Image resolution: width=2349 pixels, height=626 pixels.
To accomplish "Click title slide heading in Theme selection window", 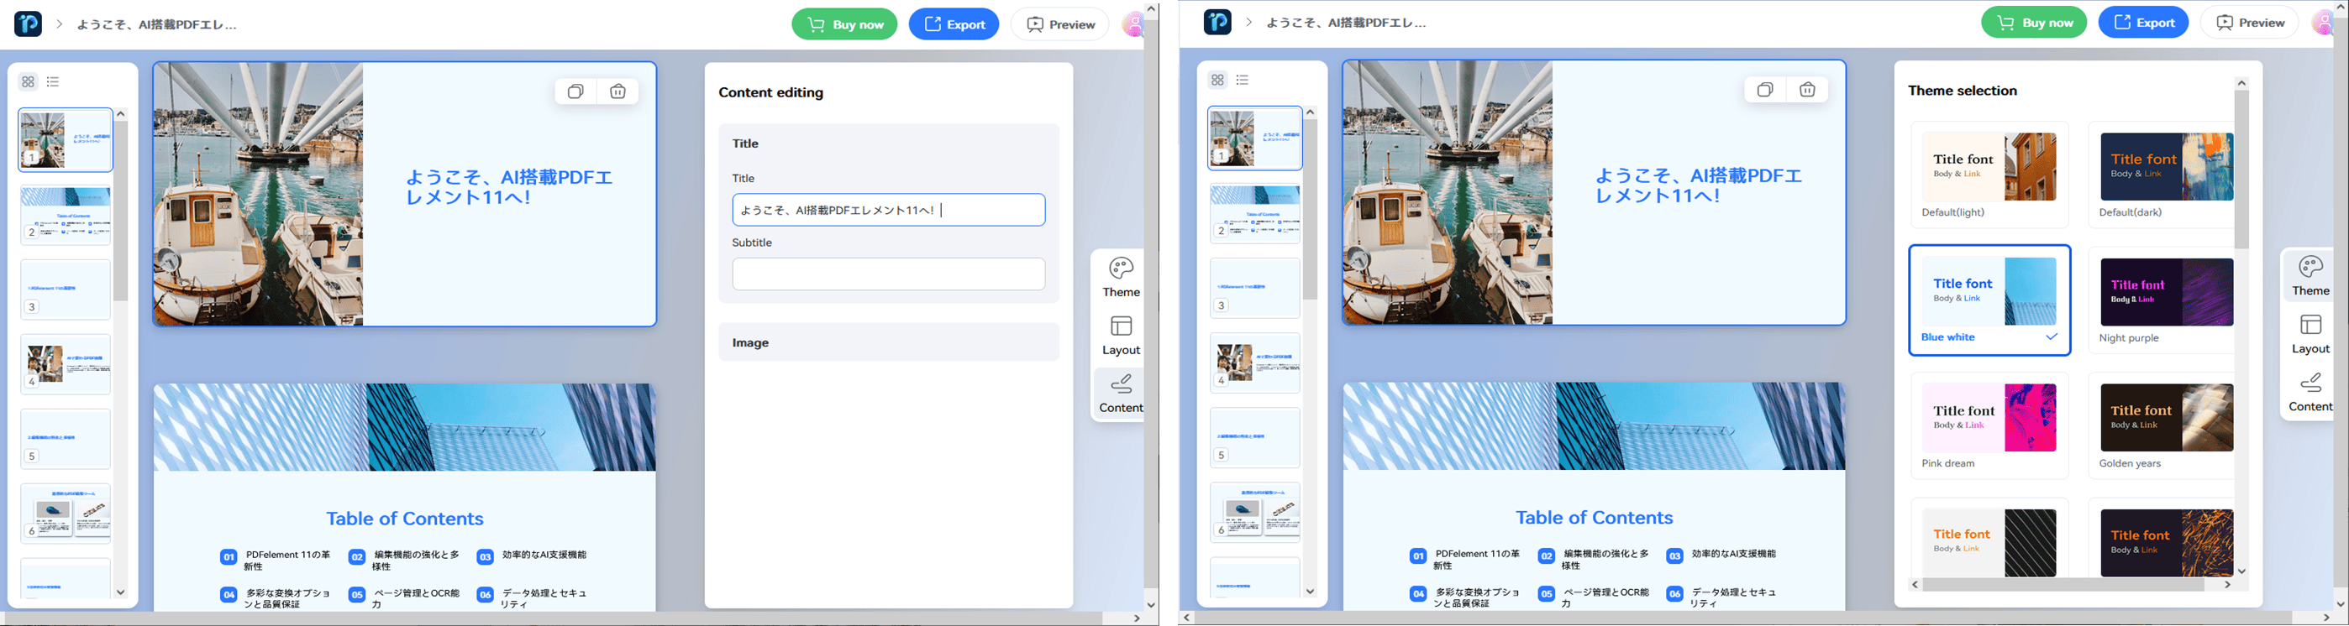I will 1698,185.
